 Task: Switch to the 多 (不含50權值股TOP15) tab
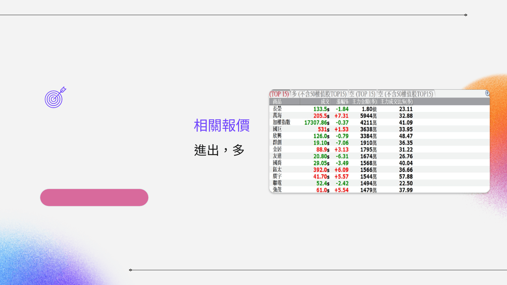pos(319,94)
